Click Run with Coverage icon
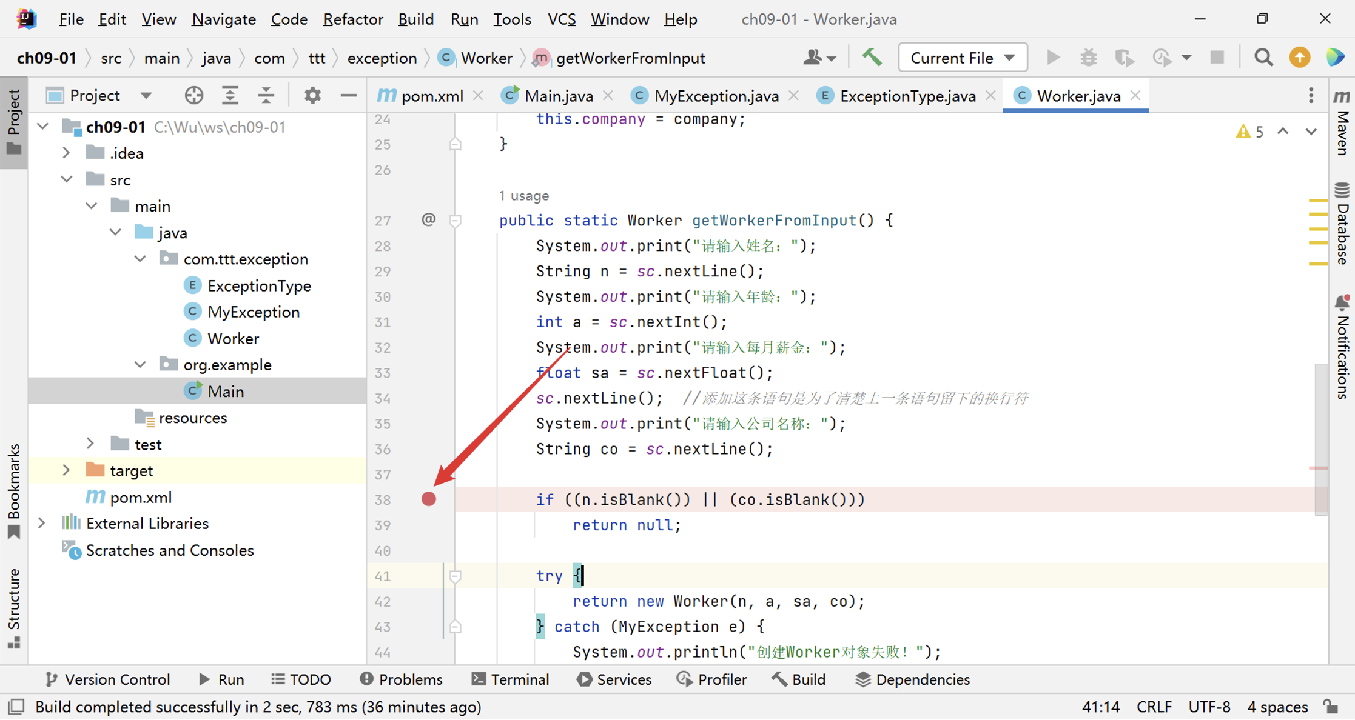The width and height of the screenshot is (1355, 720). [1125, 58]
